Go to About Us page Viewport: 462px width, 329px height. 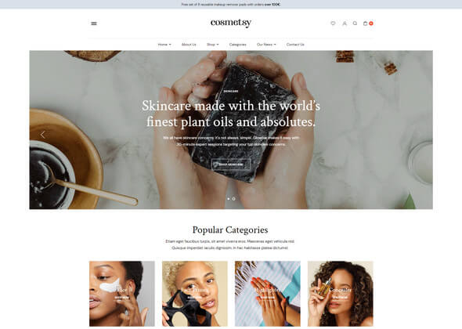[x=189, y=45]
